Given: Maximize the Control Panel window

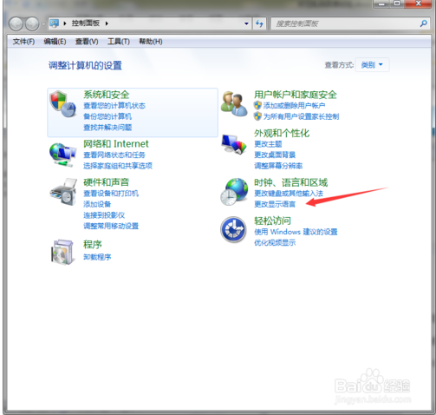Looking at the screenshot, I should (397, 3).
